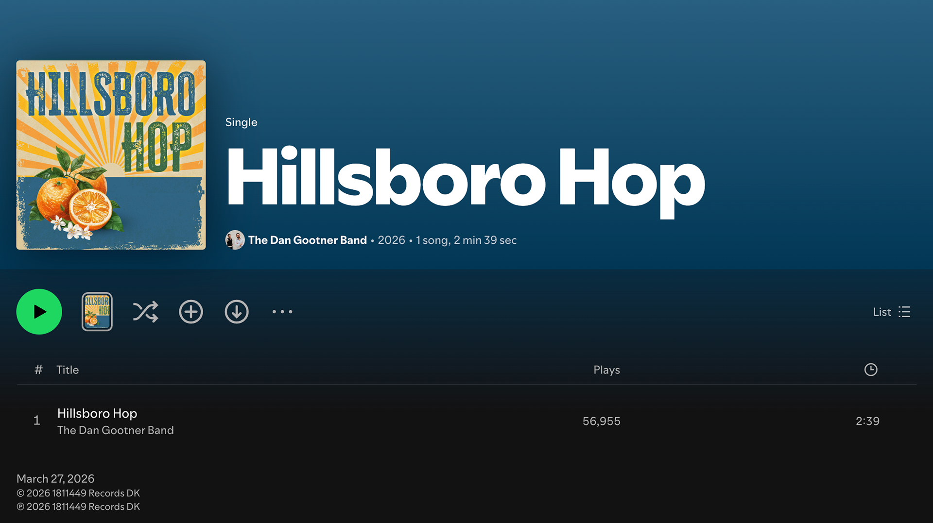Click the ℗ 2026 1811449 Records DK line
Screen dimensions: 933x523
click(78, 507)
